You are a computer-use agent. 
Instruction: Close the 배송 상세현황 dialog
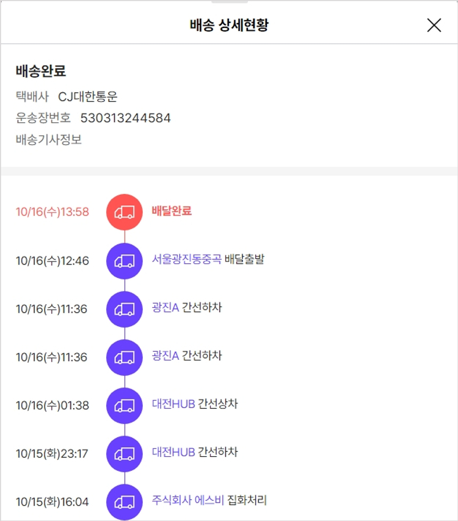[434, 25]
